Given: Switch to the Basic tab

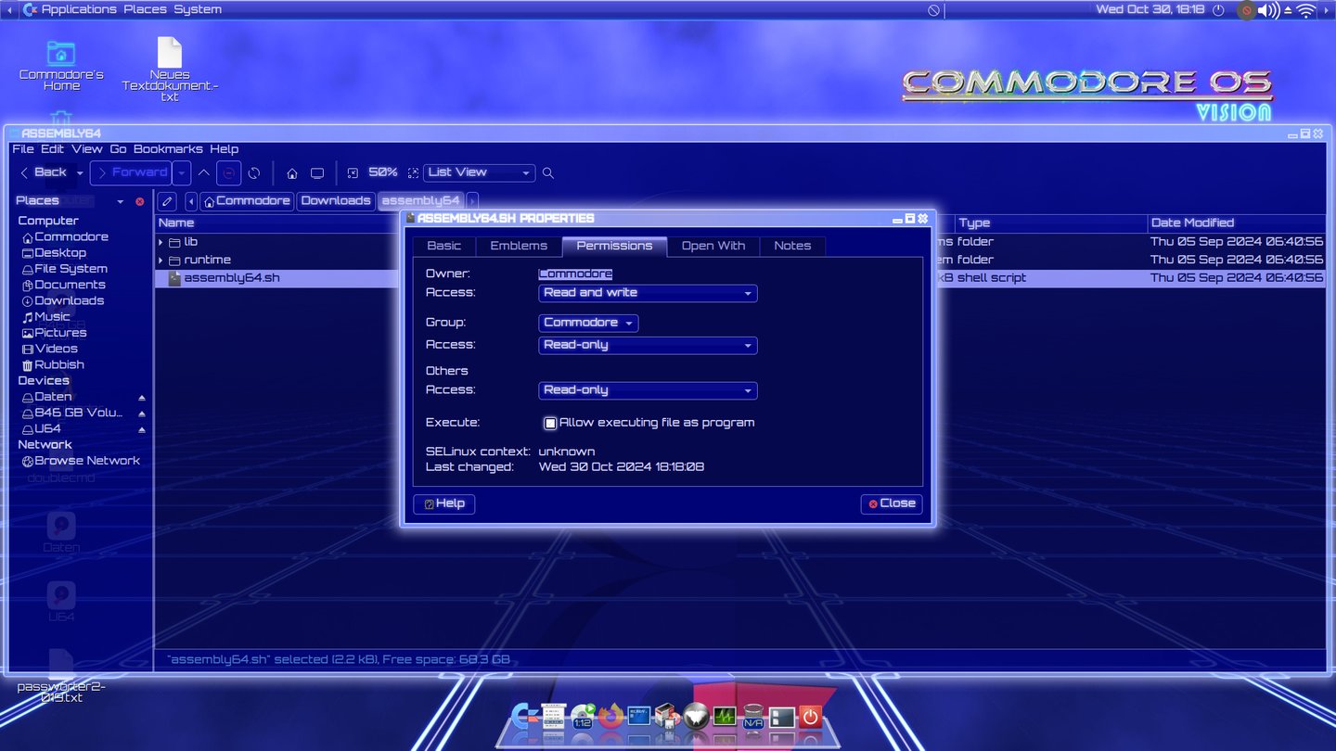Looking at the screenshot, I should 443,246.
